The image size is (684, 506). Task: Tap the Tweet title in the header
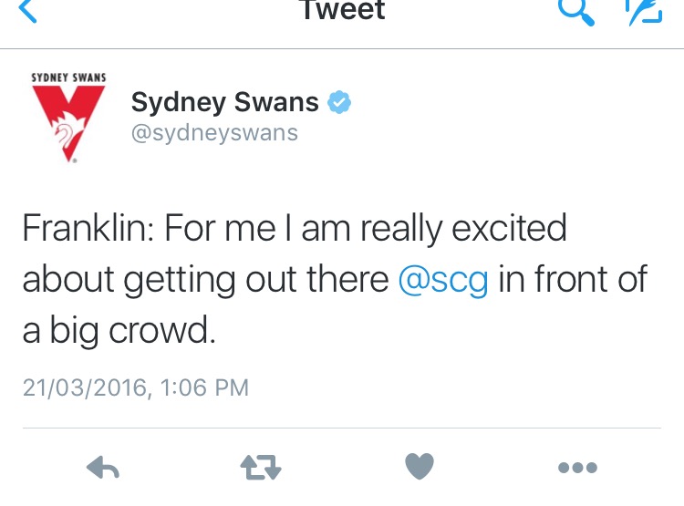(x=344, y=10)
